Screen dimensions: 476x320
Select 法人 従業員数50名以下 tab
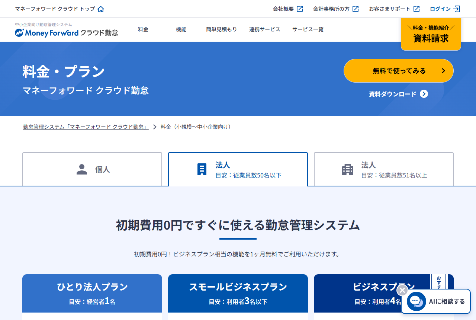coord(238,169)
